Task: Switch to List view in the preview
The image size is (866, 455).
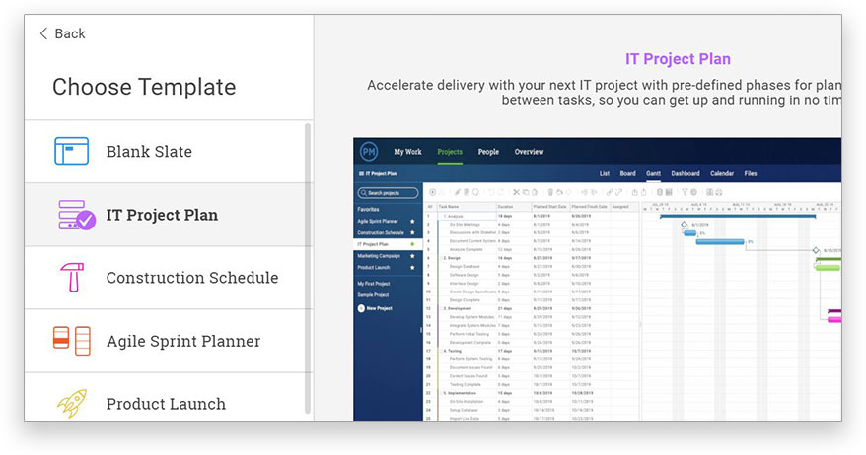Action: pos(605,173)
